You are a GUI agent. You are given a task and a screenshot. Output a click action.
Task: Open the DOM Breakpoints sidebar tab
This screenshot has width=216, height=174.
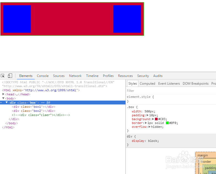[x=195, y=84]
